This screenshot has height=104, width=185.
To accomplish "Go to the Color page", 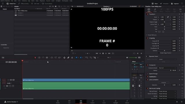I will [x=104, y=102].
